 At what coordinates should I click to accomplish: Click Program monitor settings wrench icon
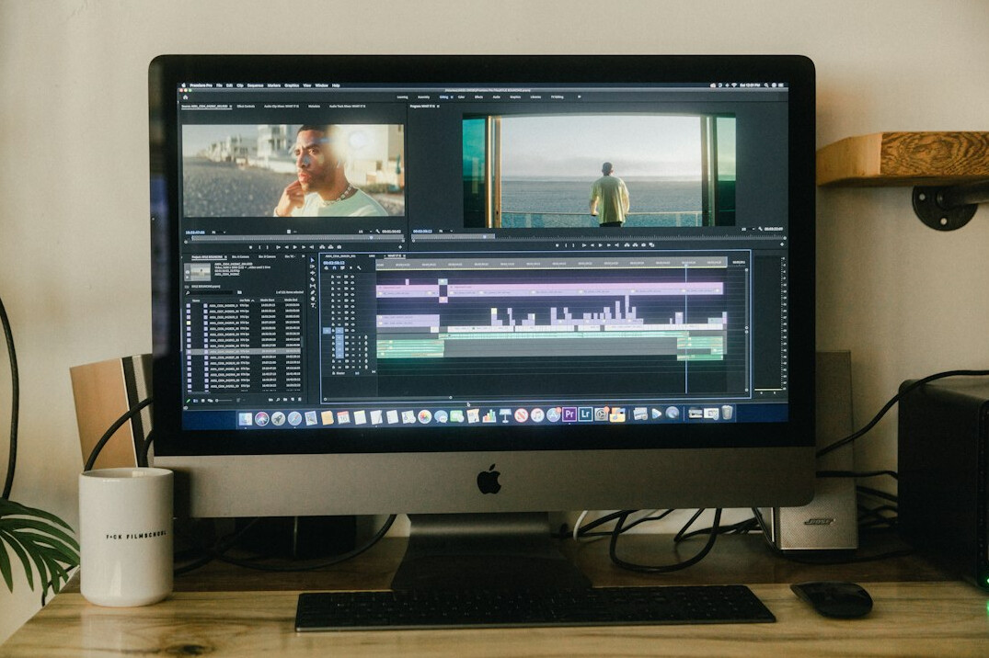click(x=760, y=229)
